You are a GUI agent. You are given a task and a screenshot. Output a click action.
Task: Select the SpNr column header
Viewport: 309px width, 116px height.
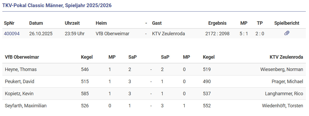[x=9, y=23]
